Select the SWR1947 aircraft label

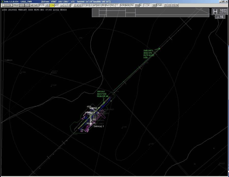[148, 51]
